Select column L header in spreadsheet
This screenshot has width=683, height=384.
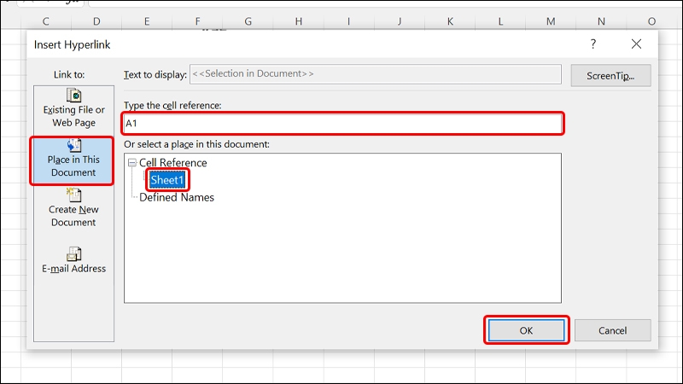click(x=500, y=21)
